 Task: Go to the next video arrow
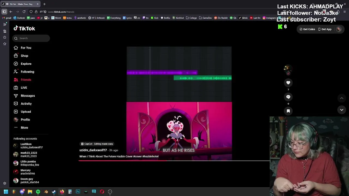[342, 110]
